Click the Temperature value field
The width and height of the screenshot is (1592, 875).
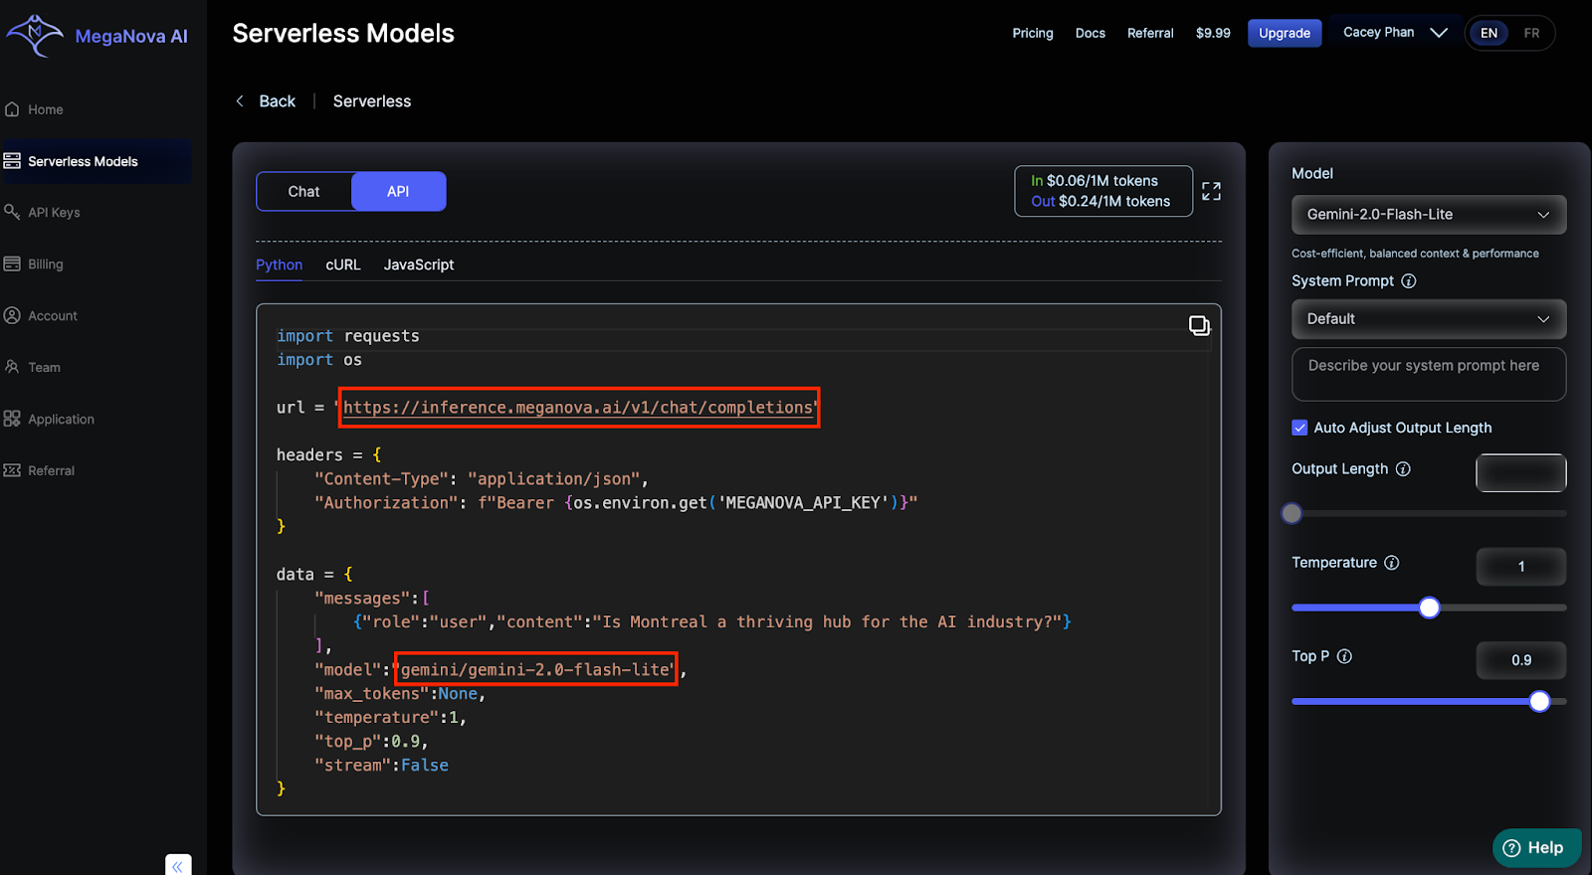(x=1520, y=567)
